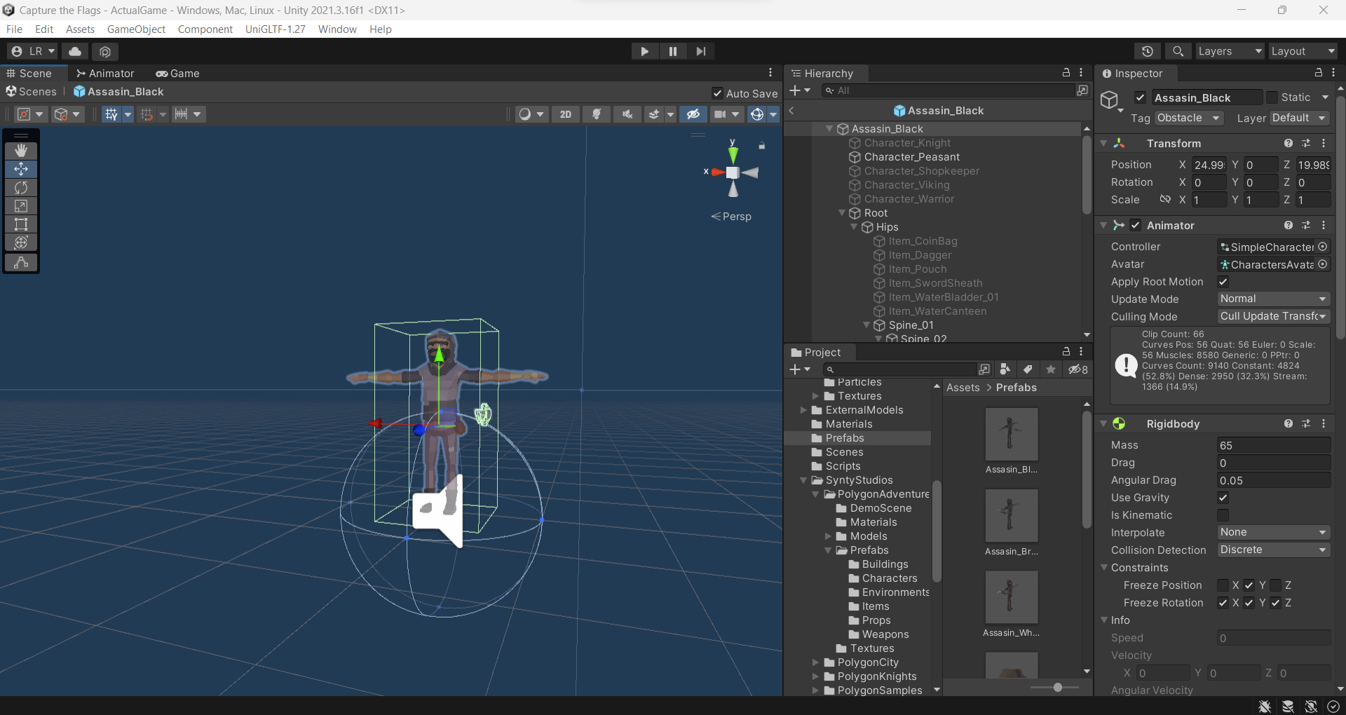
Task: Switch to the Game tab
Action: [x=178, y=73]
